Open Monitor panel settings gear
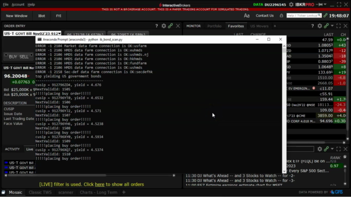Viewport: 351px width, 197px height. point(320,26)
